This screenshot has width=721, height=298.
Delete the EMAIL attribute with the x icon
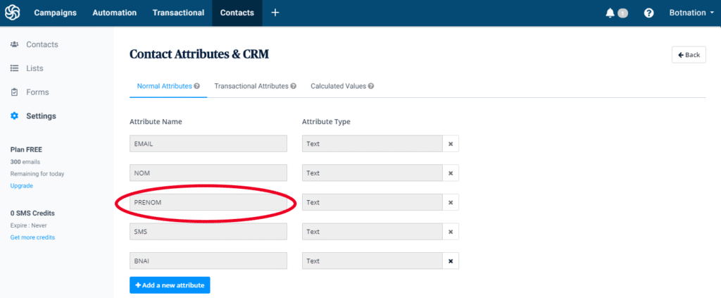(x=451, y=144)
